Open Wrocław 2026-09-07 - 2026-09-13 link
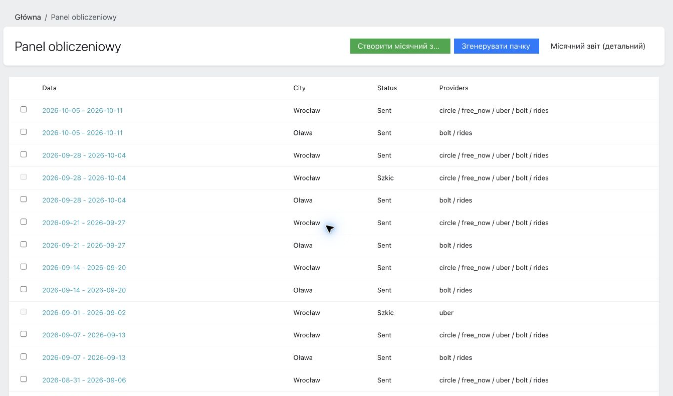This screenshot has height=396, width=673. point(84,335)
